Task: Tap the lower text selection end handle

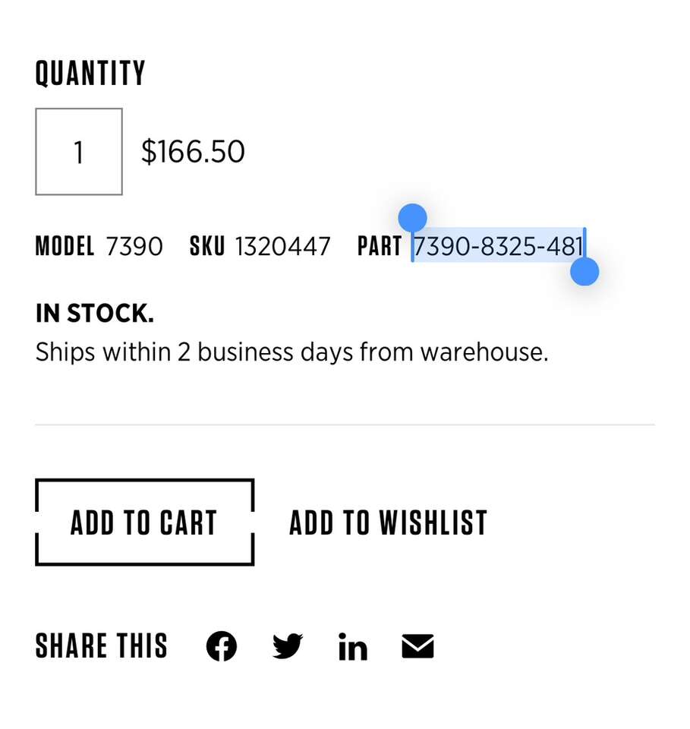Action: 584,271
